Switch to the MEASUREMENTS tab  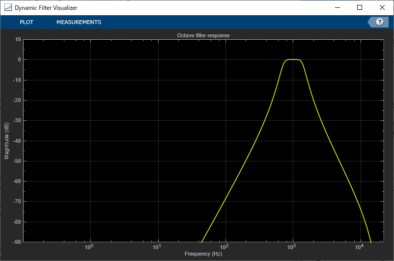pyautogui.click(x=79, y=22)
